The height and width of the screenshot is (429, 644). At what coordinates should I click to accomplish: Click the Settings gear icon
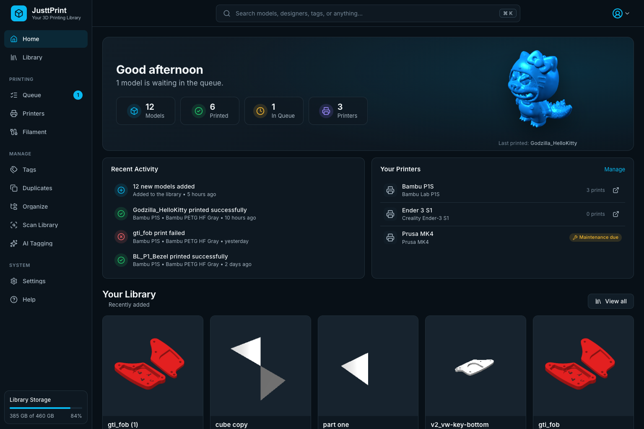pos(14,281)
